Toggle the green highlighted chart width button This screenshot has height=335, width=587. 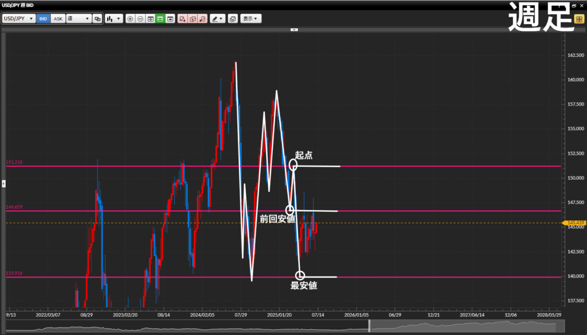pyautogui.click(x=161, y=19)
